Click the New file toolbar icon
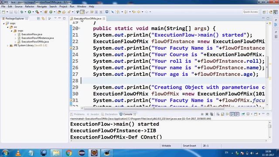Viewport: 279px width, 157px height. coord(3,12)
